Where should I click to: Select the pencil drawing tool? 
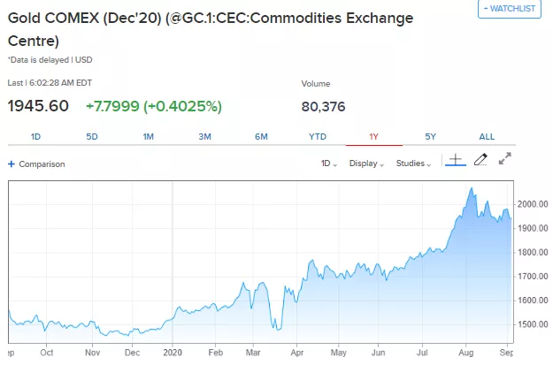point(480,160)
